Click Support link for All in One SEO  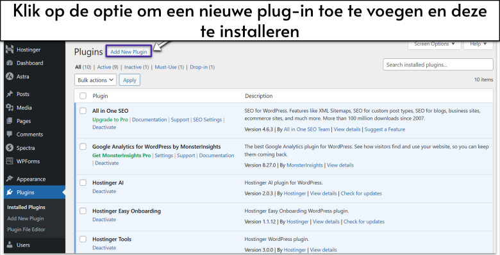coord(180,120)
